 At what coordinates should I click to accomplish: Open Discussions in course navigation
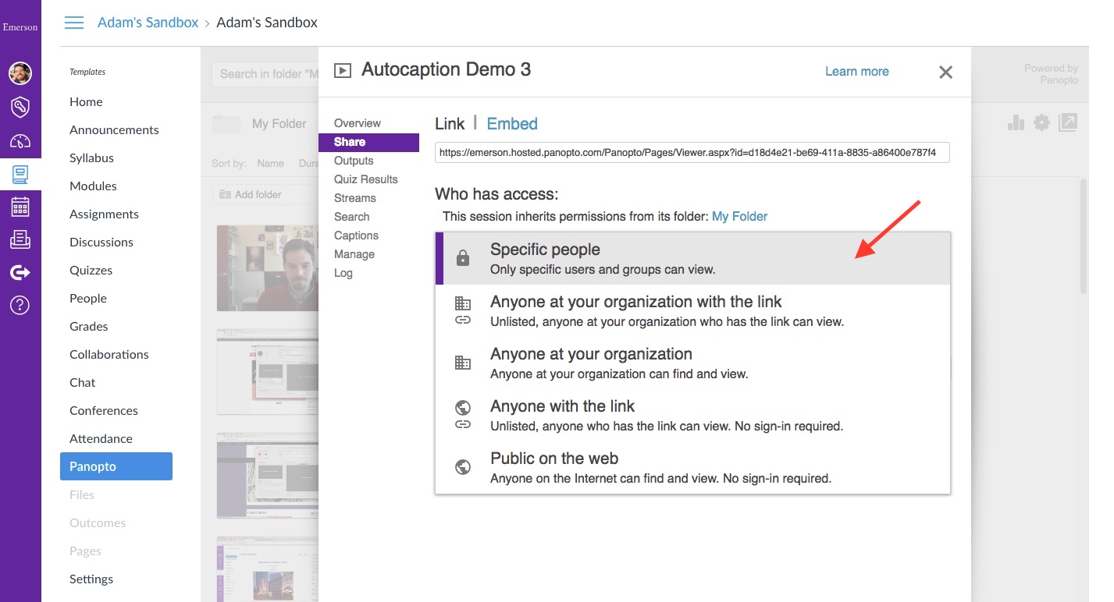(101, 242)
